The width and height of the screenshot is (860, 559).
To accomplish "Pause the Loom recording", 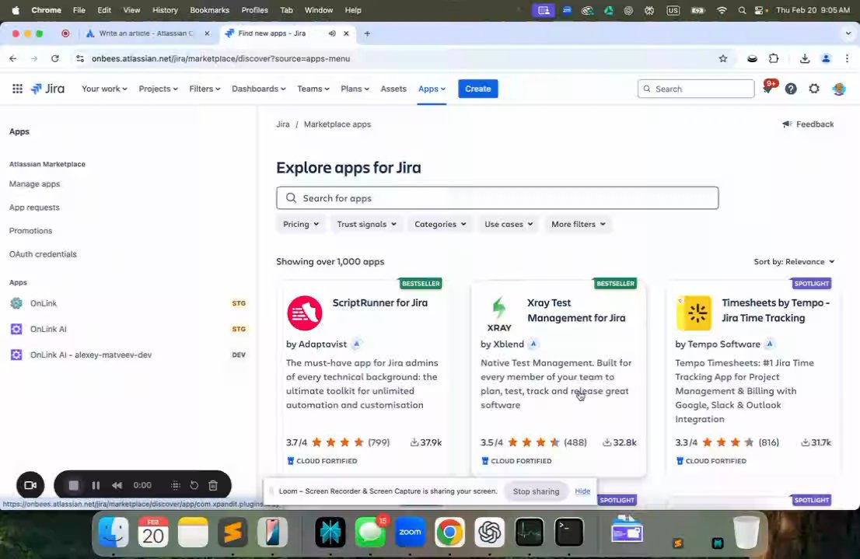I will point(96,485).
